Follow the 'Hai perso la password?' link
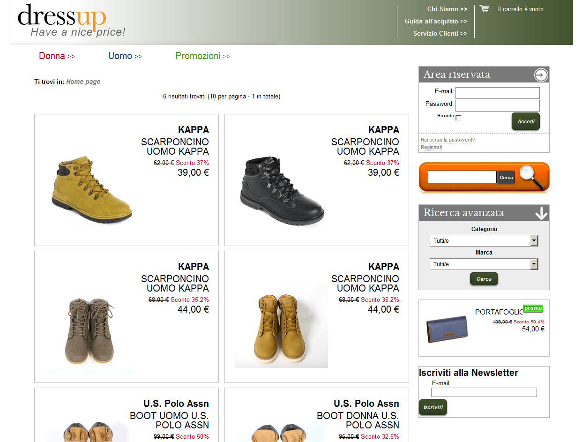Image resolution: width=582 pixels, height=442 pixels. coord(448,140)
